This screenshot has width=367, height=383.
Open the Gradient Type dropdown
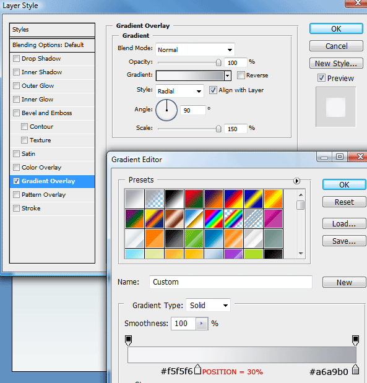pos(208,305)
